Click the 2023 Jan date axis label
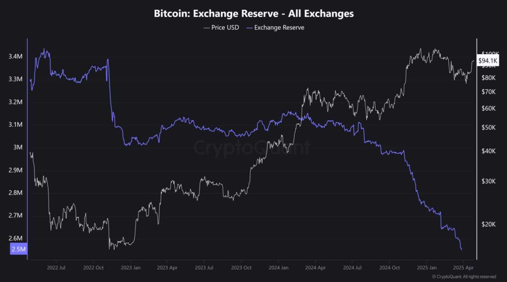The image size is (507, 282). (x=131, y=268)
